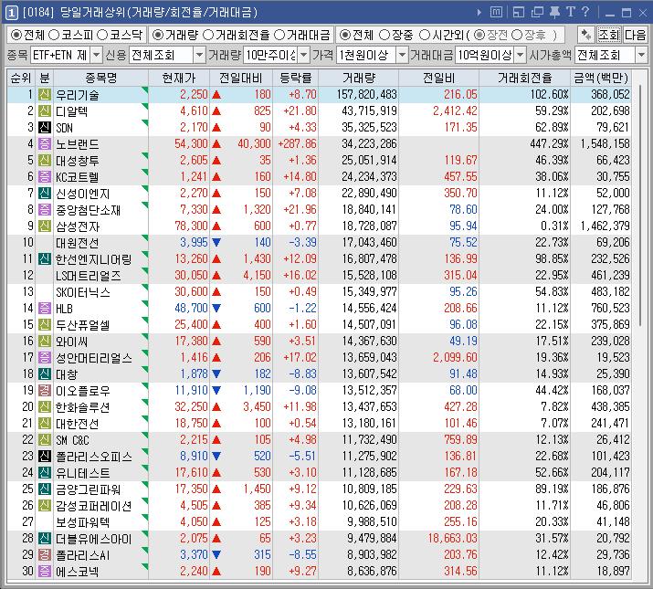This screenshot has width=653, height=589.
Task: Open the 거래대금 '10억원이상' dropdown
Action: pyautogui.click(x=521, y=55)
